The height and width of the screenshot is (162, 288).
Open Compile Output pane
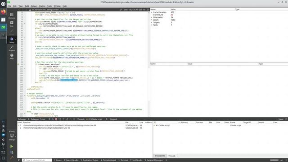point(108,160)
